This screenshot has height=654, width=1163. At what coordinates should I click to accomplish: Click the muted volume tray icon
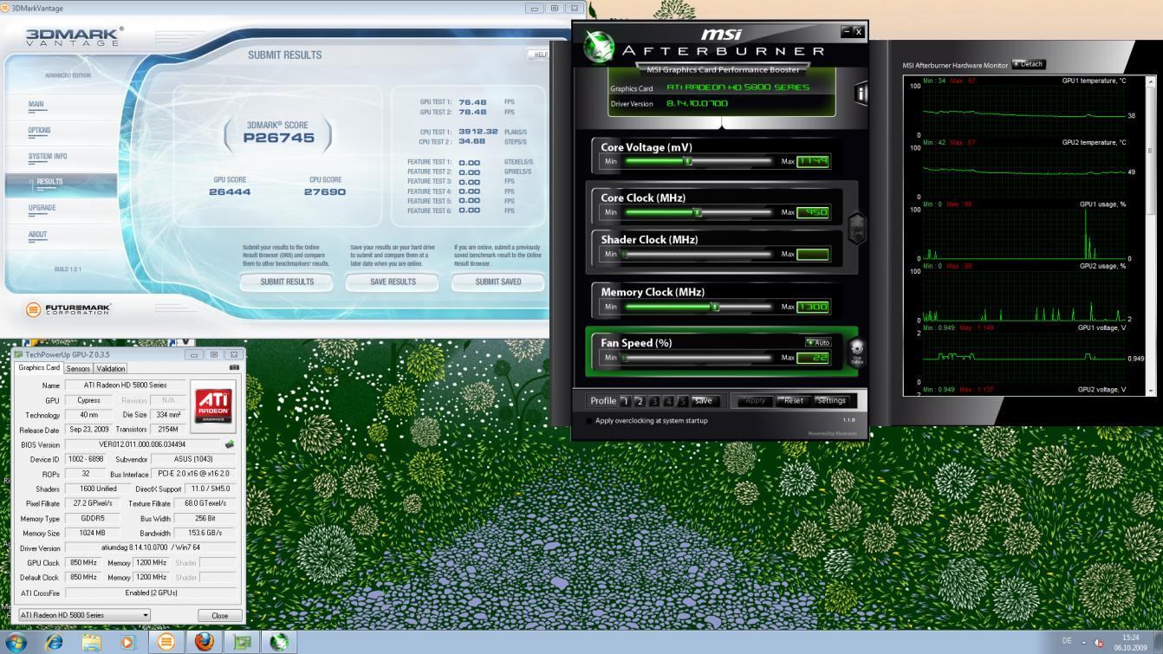point(1099,642)
